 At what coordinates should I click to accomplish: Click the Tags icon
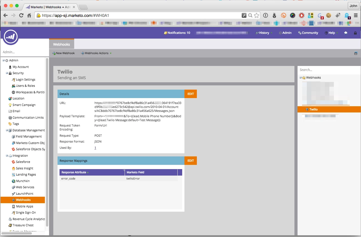[x=10, y=124]
